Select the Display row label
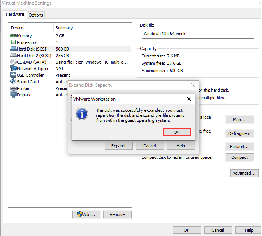Viewport: 262px width, 236px height. point(24,95)
